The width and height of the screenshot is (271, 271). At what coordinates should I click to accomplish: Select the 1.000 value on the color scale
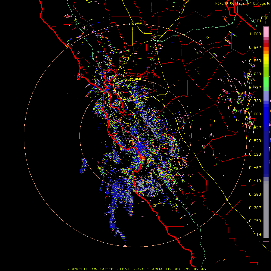[x=255, y=34]
